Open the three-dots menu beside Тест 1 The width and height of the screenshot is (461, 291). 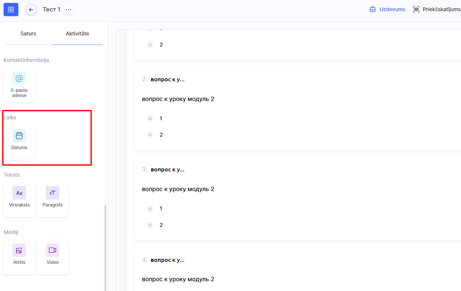coord(68,10)
